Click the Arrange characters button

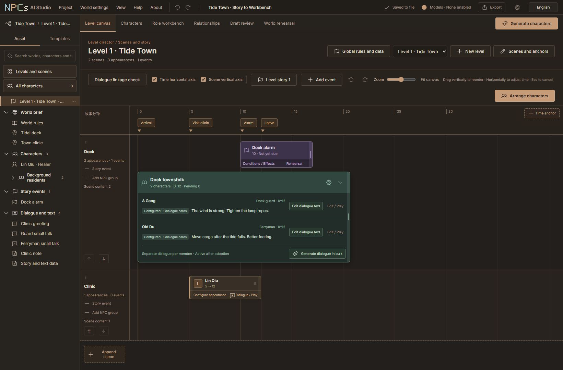click(x=525, y=96)
